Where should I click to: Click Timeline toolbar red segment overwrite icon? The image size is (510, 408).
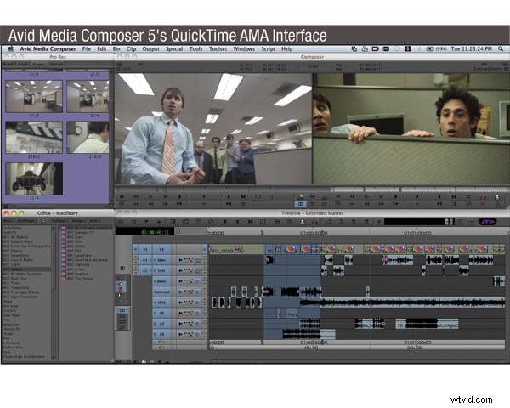pos(314,222)
